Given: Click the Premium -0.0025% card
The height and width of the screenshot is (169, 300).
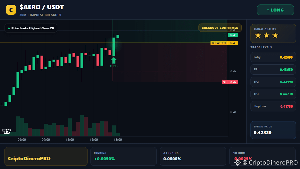Looking at the screenshot, I should click(262, 156).
